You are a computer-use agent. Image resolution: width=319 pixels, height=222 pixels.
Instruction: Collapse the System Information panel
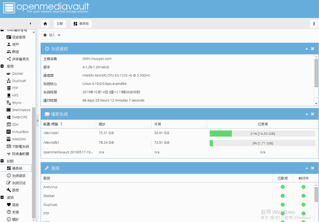click(x=307, y=49)
